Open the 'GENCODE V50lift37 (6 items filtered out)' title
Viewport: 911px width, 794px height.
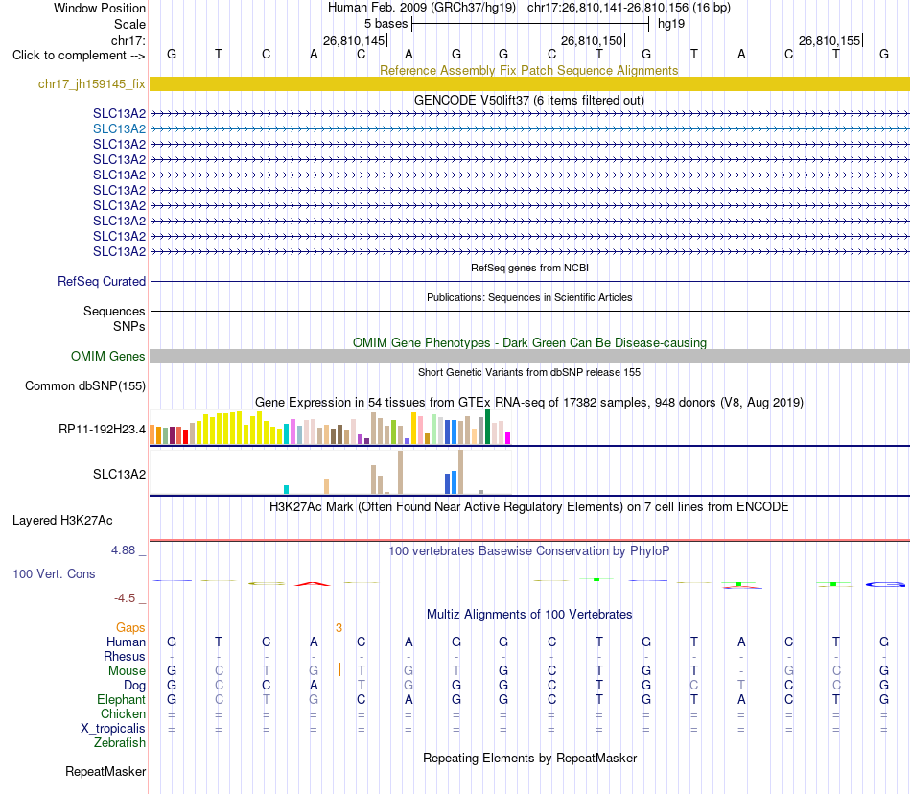click(529, 100)
